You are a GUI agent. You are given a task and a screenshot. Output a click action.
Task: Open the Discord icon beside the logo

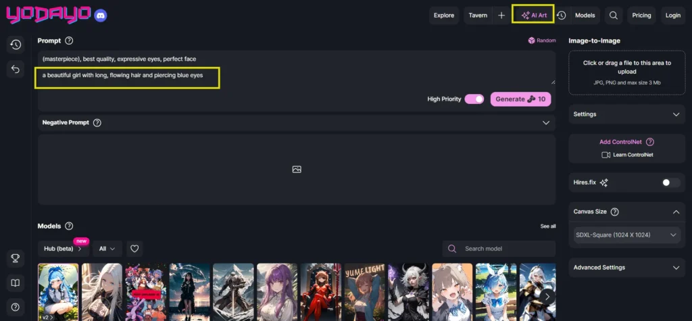pos(101,16)
